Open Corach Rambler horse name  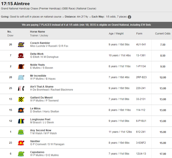point(40,43)
